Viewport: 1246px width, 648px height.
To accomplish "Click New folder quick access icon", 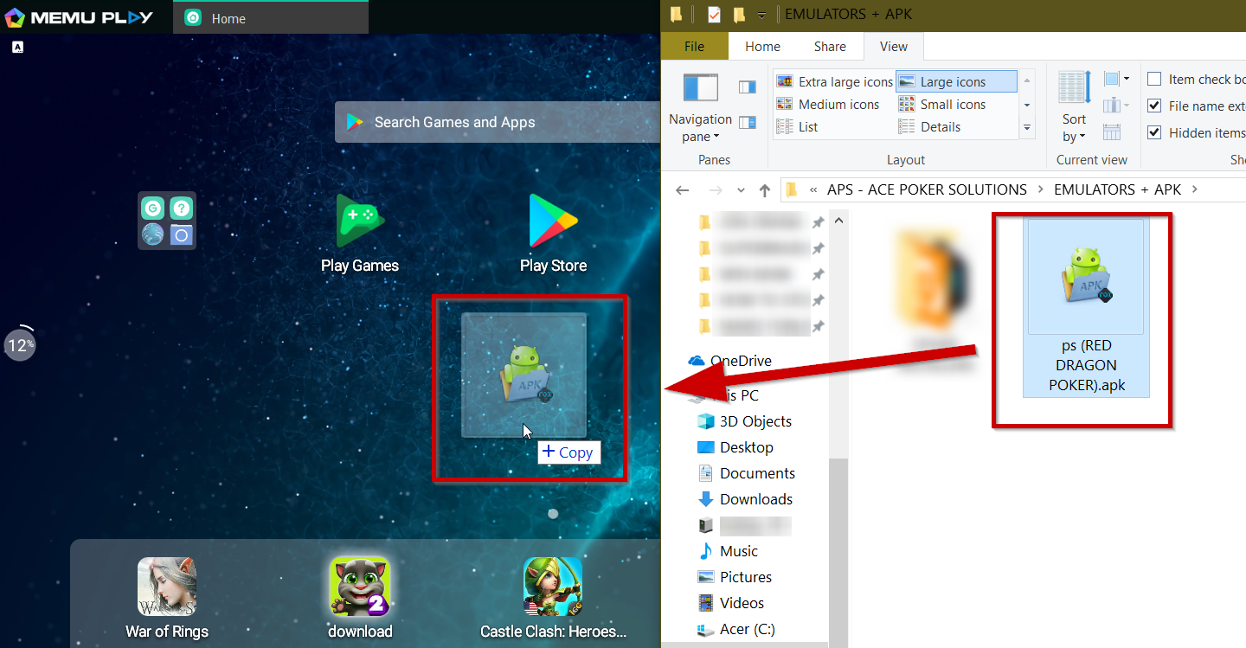I will [739, 14].
